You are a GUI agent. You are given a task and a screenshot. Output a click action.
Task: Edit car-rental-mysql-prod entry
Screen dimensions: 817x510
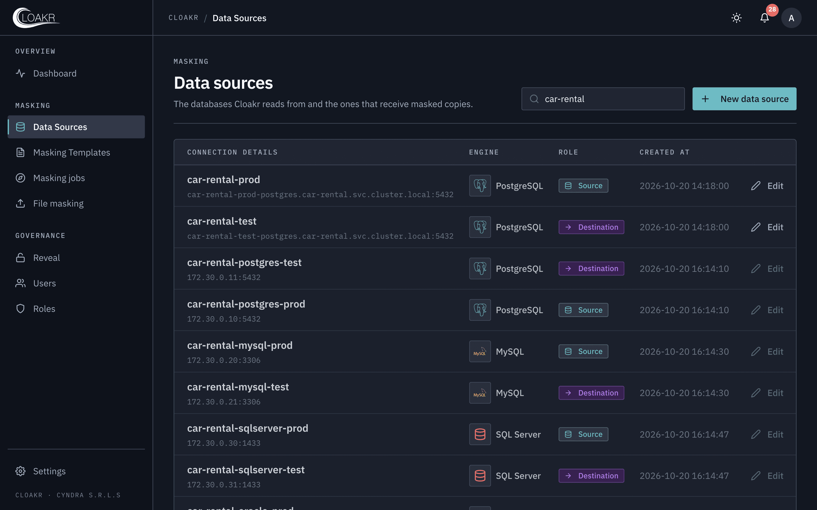tap(767, 351)
